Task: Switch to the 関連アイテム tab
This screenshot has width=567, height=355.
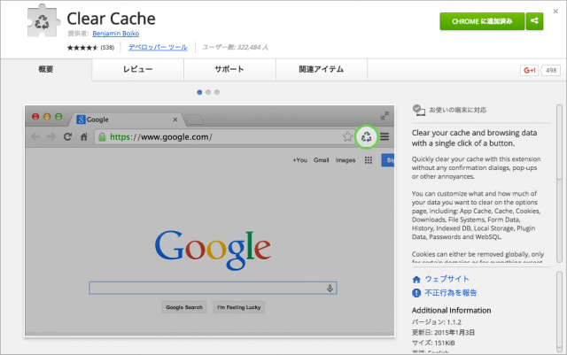Action: coord(322,69)
